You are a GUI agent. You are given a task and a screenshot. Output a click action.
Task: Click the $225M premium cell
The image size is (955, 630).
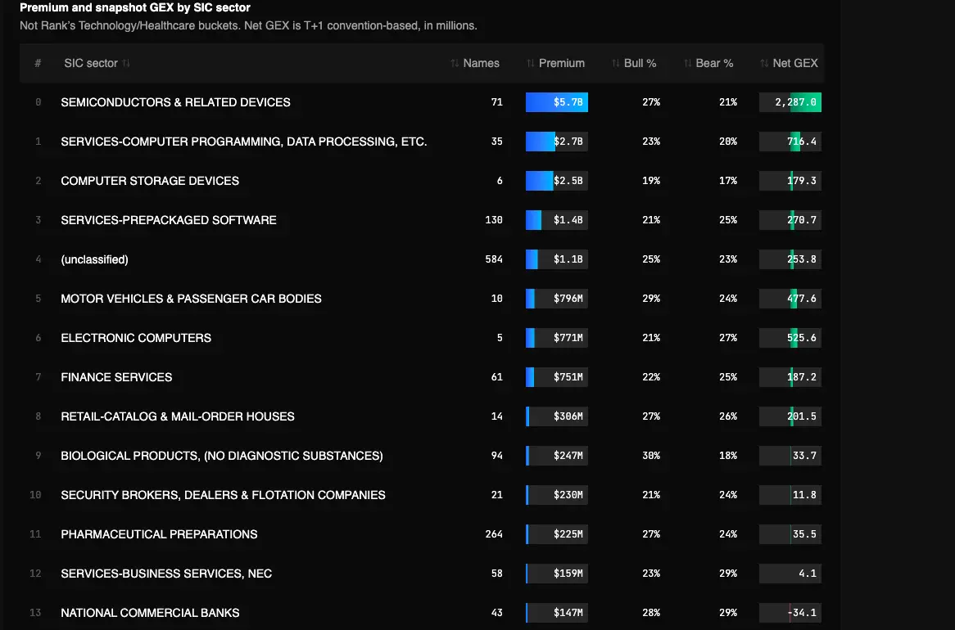(557, 534)
